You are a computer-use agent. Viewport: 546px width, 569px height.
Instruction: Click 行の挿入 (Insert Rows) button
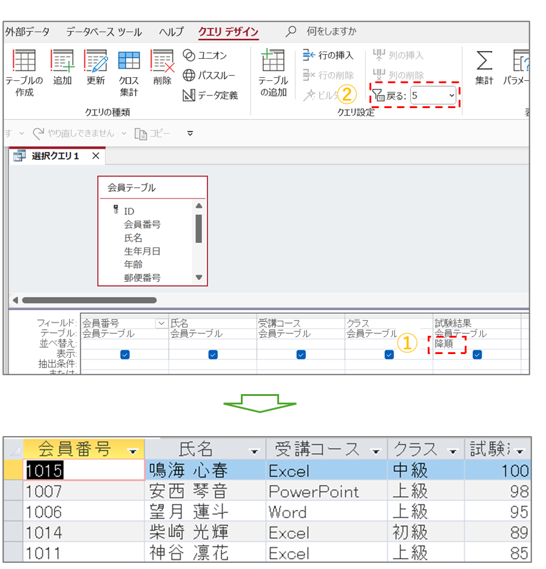[x=328, y=55]
